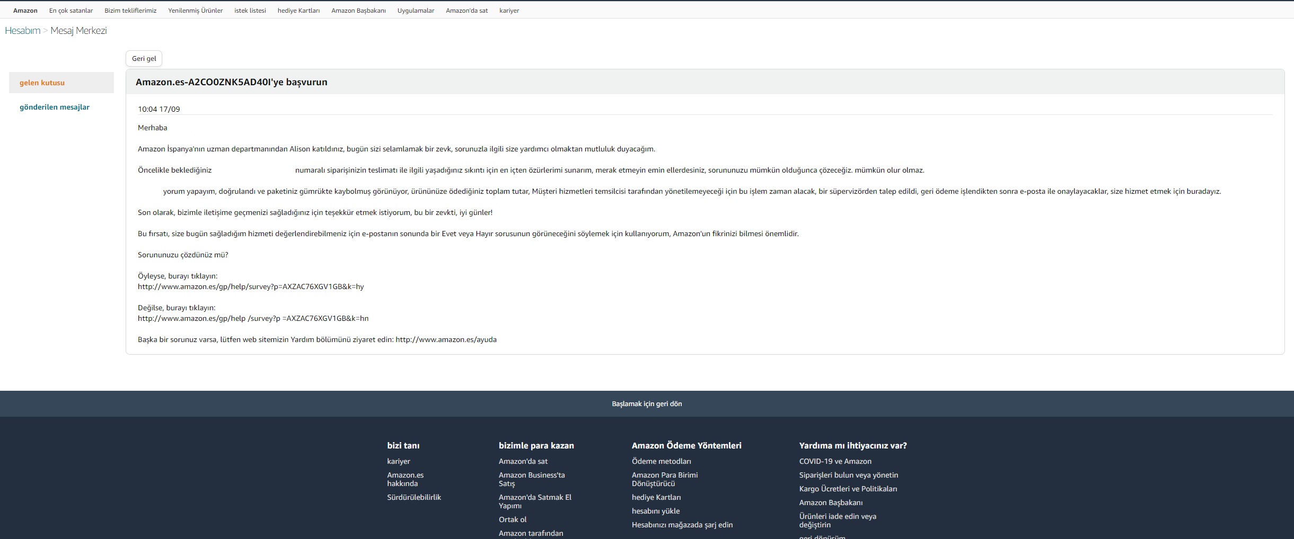Open Amazon Başbakanı footer link
1294x539 pixels.
click(831, 502)
